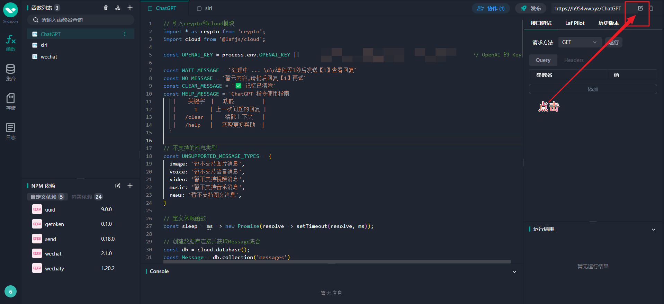
Task: Select the getoken dependency row
Action: click(x=81, y=224)
